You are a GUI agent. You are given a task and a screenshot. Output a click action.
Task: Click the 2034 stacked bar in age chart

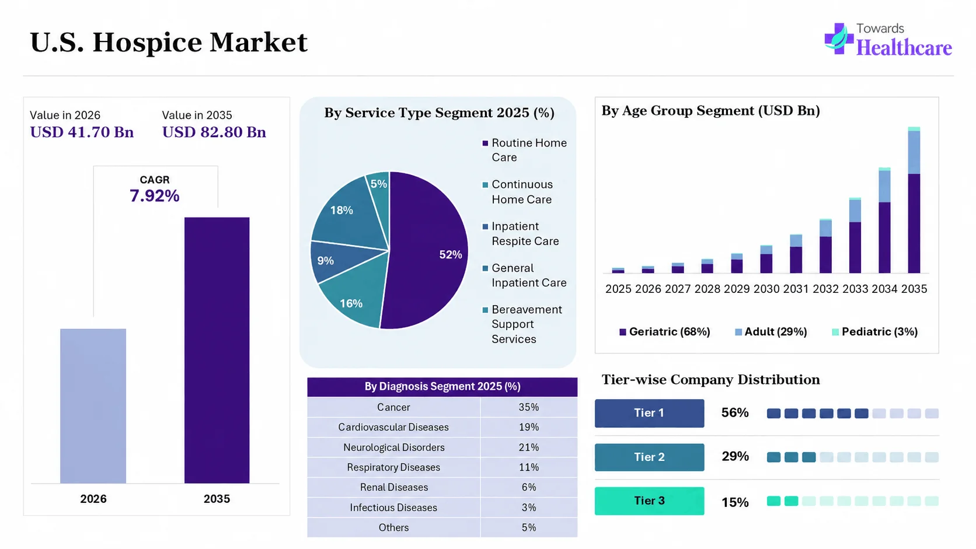pos(884,221)
